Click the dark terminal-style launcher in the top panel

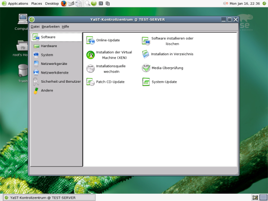tap(101, 3)
